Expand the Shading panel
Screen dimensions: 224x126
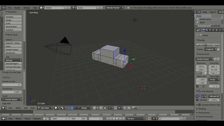point(202,109)
